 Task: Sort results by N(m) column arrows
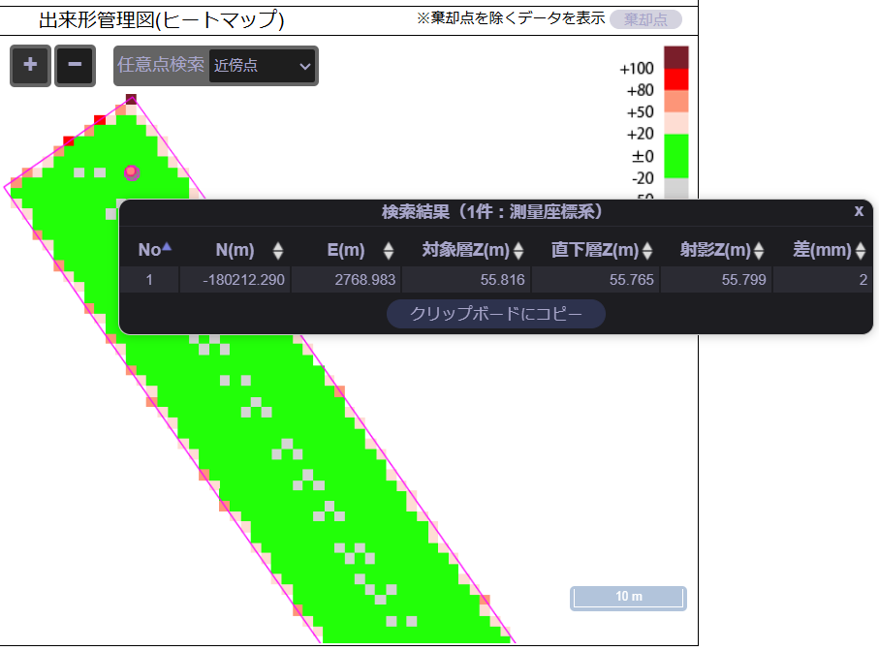click(278, 251)
